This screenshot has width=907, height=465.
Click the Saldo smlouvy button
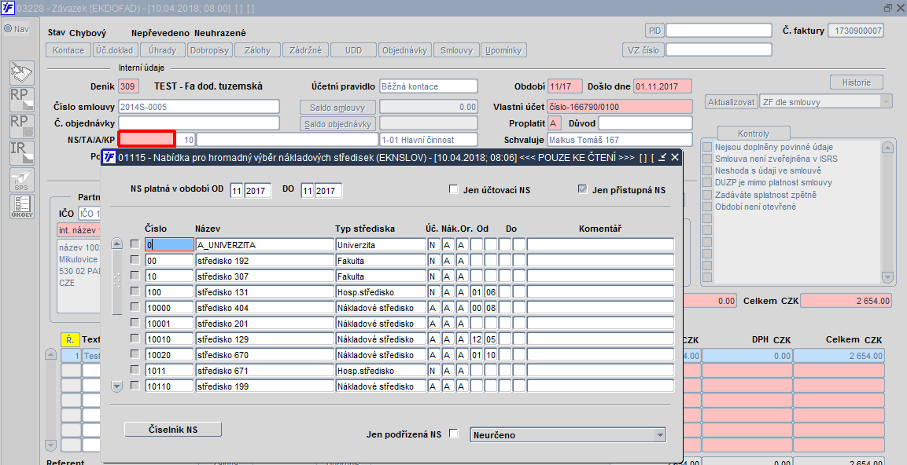pos(338,108)
